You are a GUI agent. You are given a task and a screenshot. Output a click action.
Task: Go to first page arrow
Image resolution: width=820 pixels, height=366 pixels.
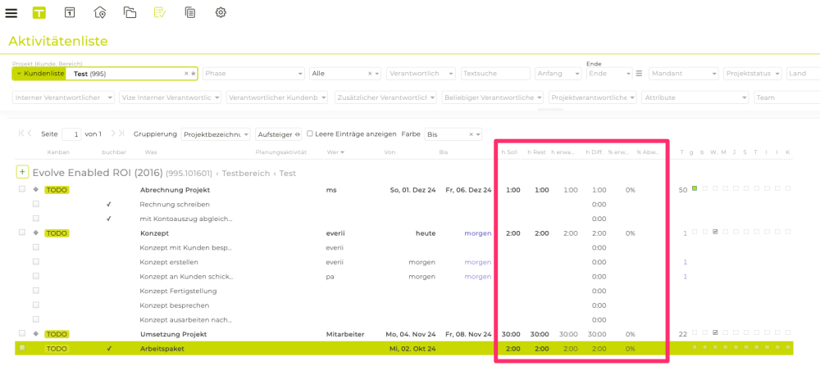pos(21,133)
